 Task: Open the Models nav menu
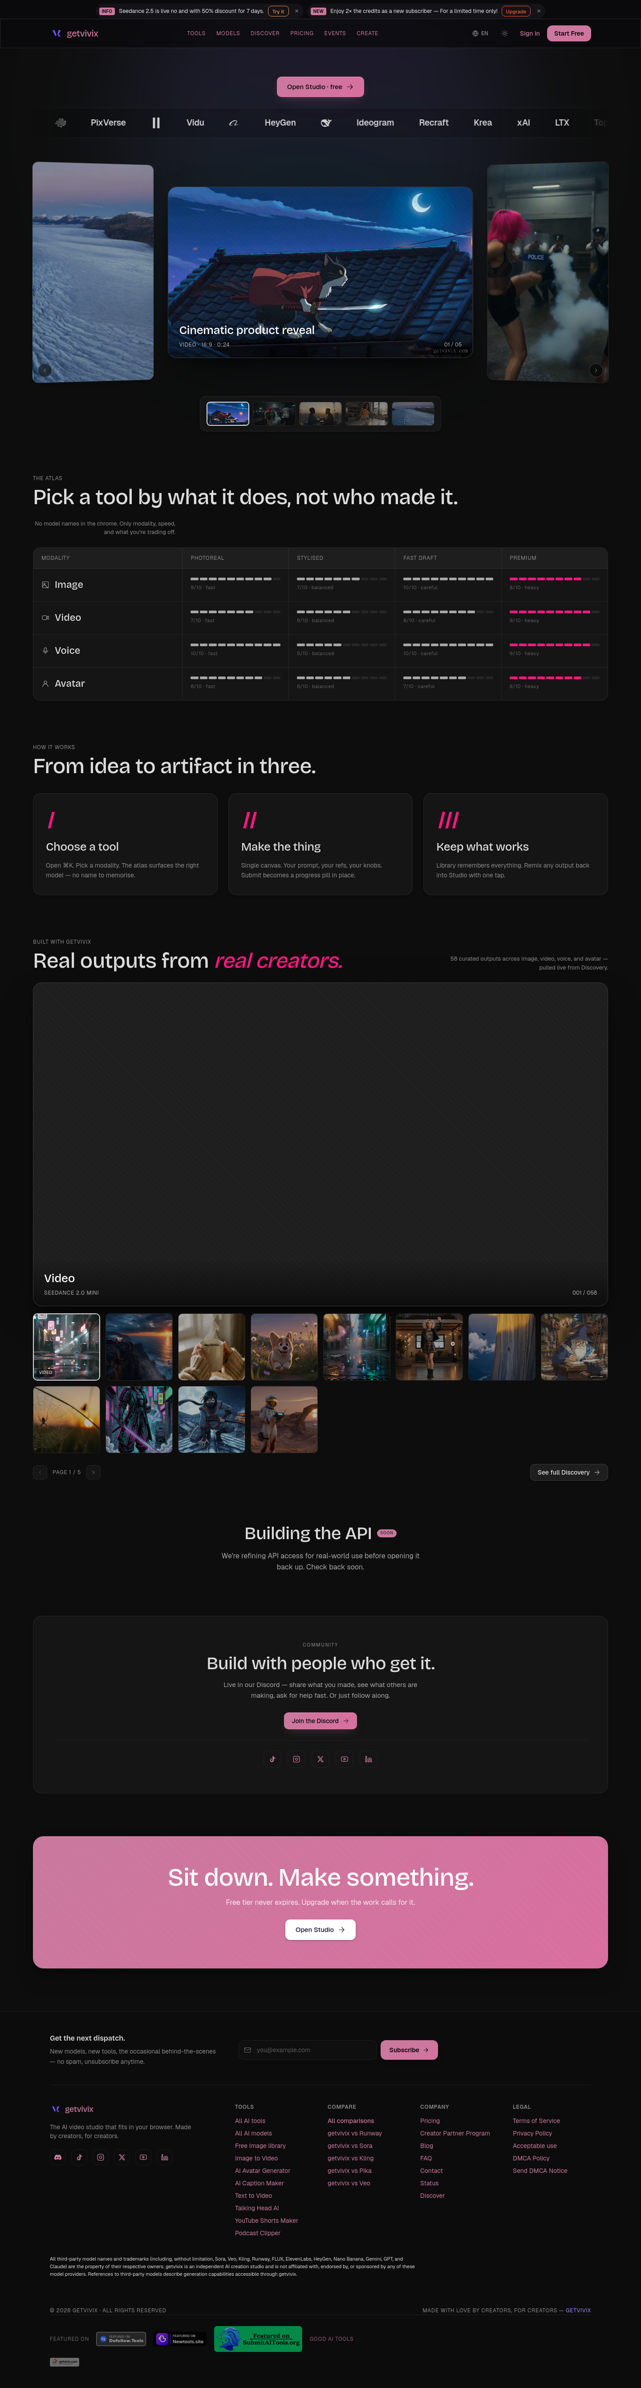pyautogui.click(x=228, y=33)
